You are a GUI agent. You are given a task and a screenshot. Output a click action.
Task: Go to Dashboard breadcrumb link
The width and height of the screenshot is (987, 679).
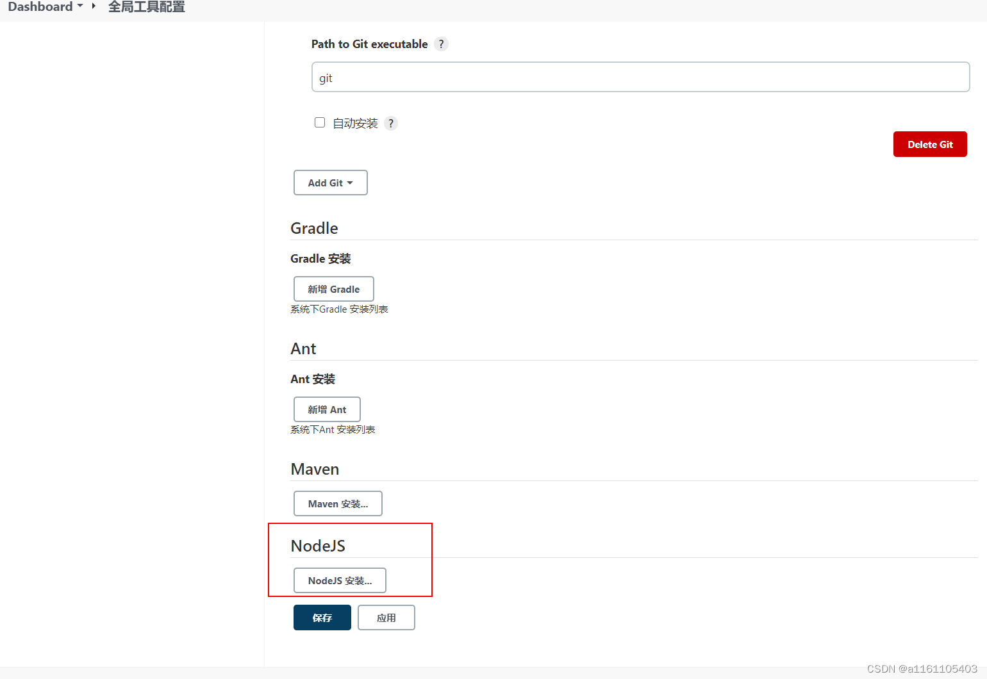tap(40, 6)
